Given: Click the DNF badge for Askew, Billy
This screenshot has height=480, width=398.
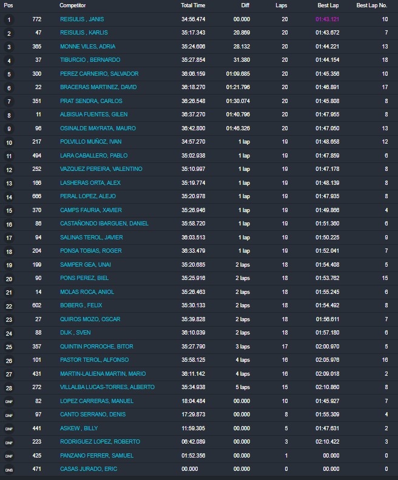Looking at the screenshot, I should click(8, 428).
